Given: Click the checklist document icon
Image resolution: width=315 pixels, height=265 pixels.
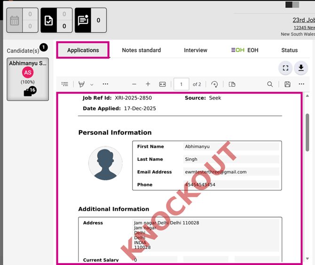Looking at the screenshot, I should pyautogui.click(x=49, y=21).
